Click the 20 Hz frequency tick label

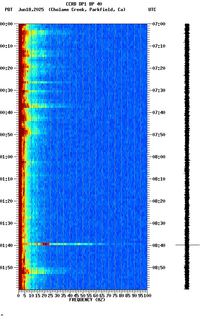tap(44, 296)
